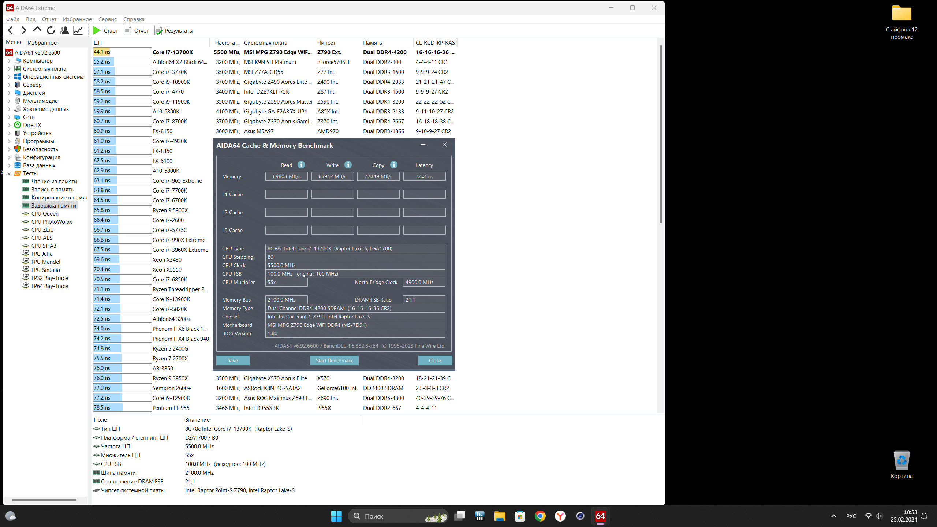Expand the Компьютер tree node

coord(9,61)
